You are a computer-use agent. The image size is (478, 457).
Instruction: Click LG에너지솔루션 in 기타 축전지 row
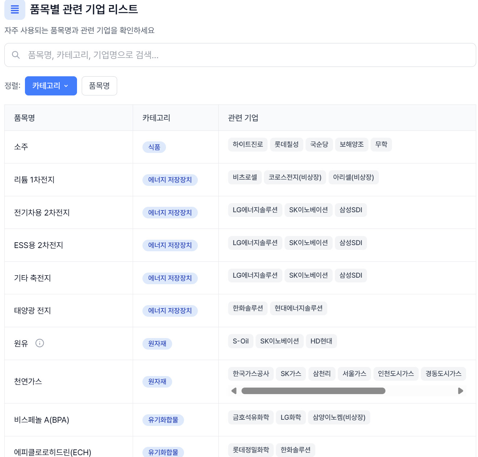(x=255, y=276)
